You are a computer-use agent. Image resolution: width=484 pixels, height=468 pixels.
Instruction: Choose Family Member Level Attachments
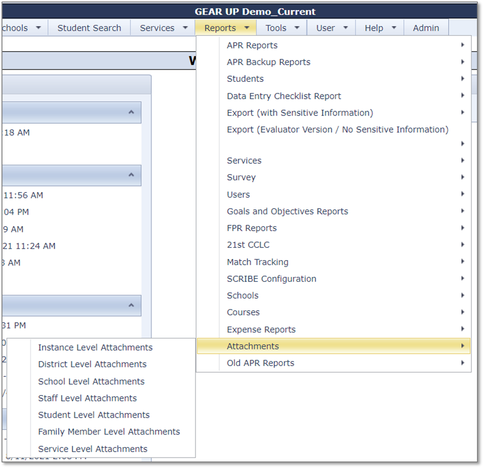[101, 432]
